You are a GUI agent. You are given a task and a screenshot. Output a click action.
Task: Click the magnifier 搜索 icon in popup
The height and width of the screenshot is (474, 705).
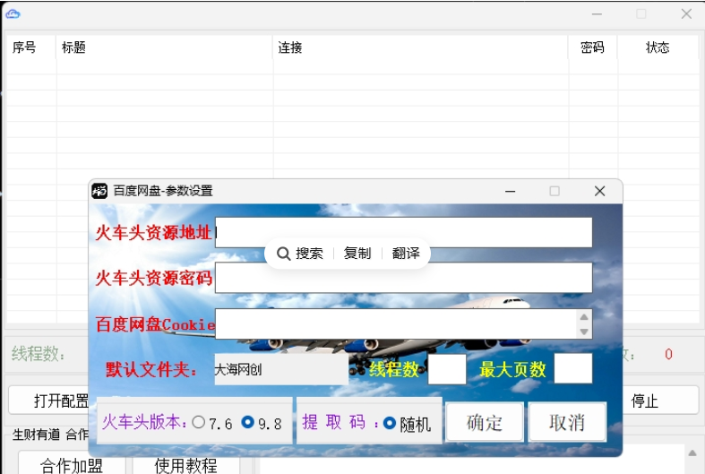point(283,254)
